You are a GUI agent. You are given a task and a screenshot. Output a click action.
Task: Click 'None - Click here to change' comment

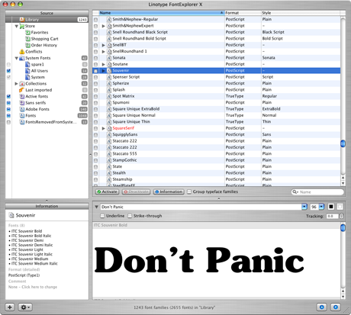[33, 287]
